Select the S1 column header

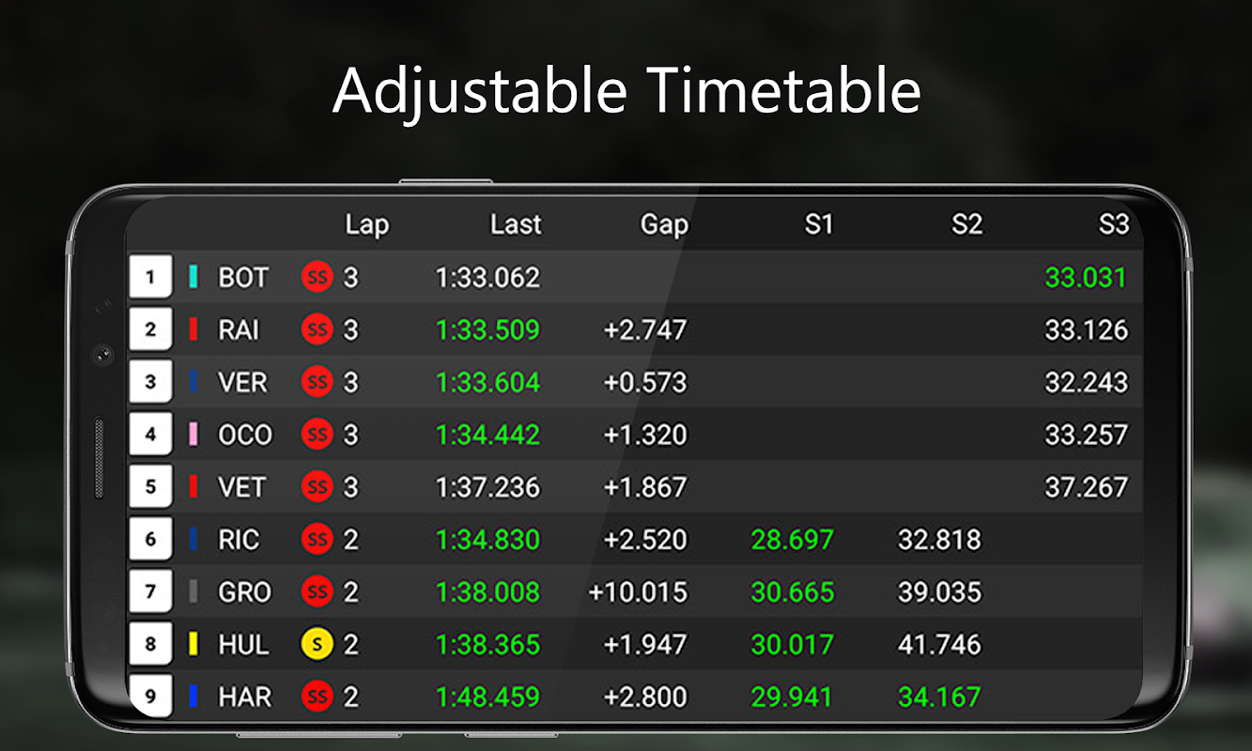[818, 225]
